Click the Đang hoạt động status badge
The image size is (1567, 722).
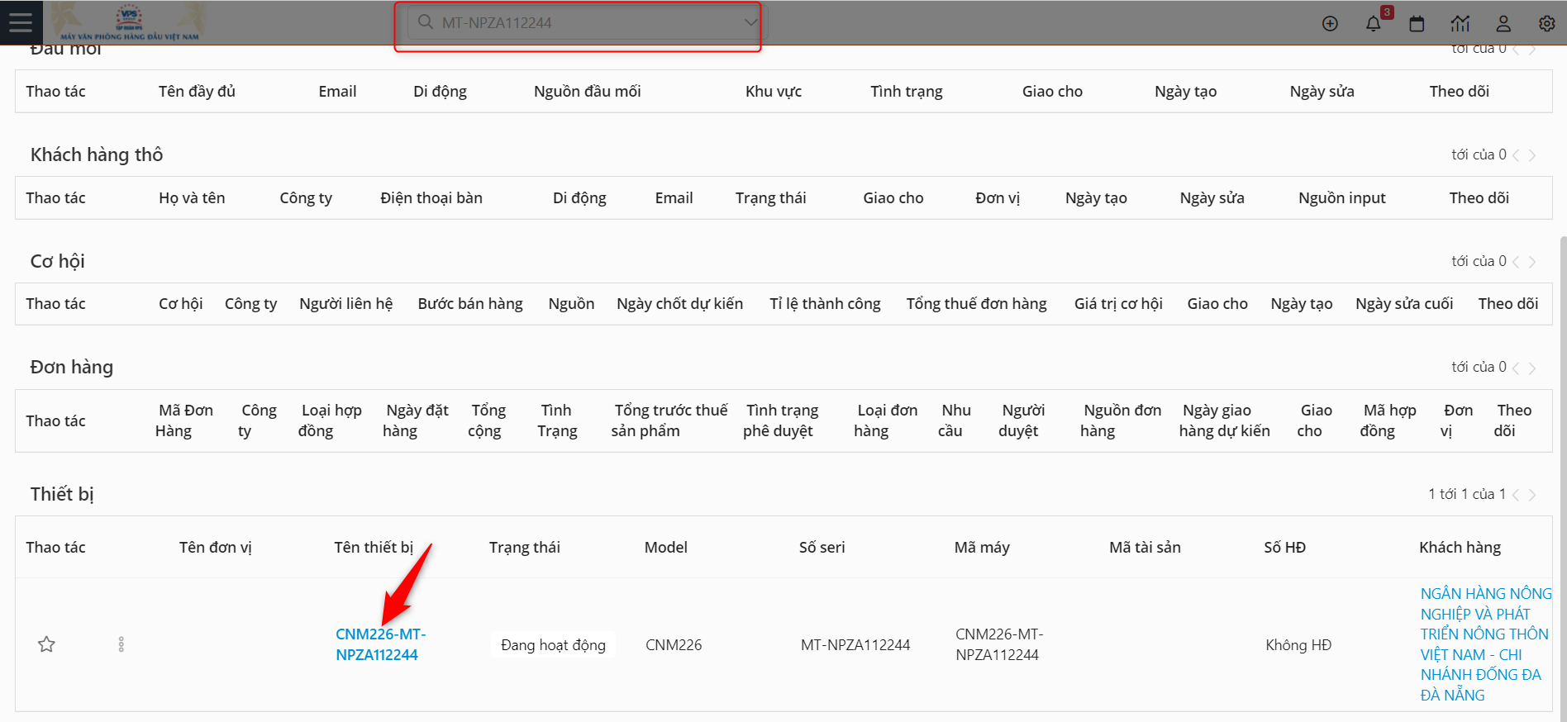[553, 645]
